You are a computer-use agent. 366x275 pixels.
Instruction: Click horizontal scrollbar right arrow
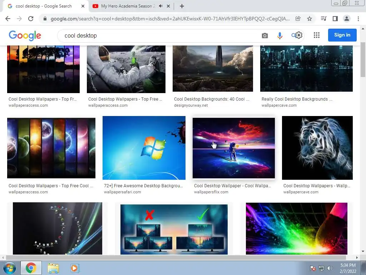[x=357, y=257]
